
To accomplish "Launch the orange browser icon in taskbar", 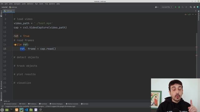I will 17,110.
